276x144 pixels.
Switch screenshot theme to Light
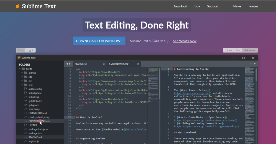click(30, 50)
